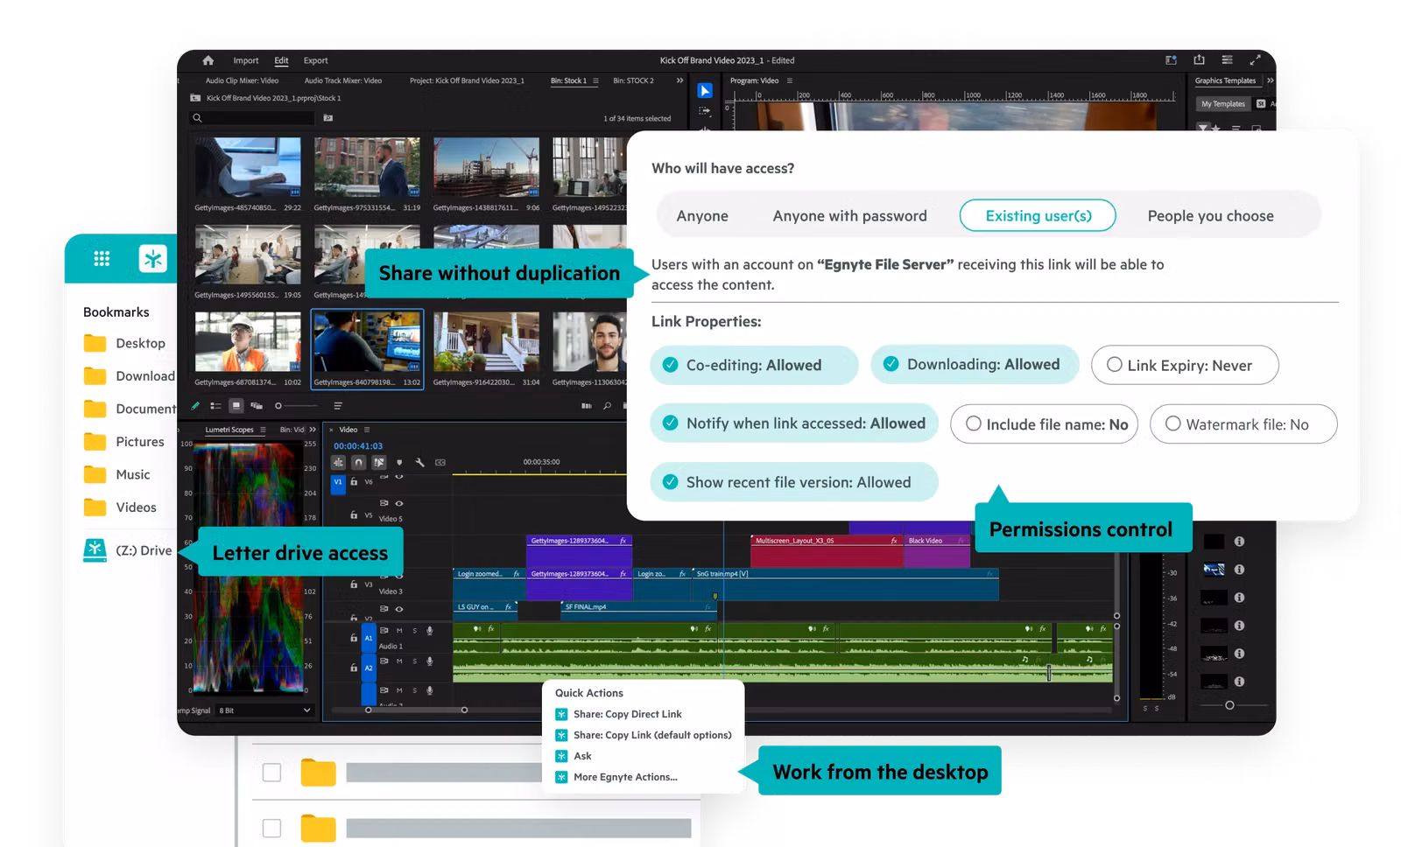The image size is (1401, 847).
Task: Click the quick export share icon
Action: pyautogui.click(x=1199, y=59)
